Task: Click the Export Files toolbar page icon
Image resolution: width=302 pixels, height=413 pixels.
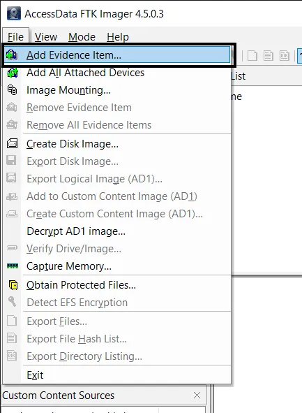Action: click(252, 56)
